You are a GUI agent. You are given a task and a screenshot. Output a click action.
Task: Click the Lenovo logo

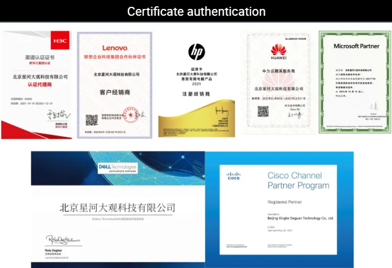115,48
